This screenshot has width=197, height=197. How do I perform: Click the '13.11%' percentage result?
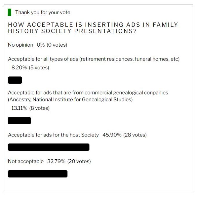click(19, 108)
